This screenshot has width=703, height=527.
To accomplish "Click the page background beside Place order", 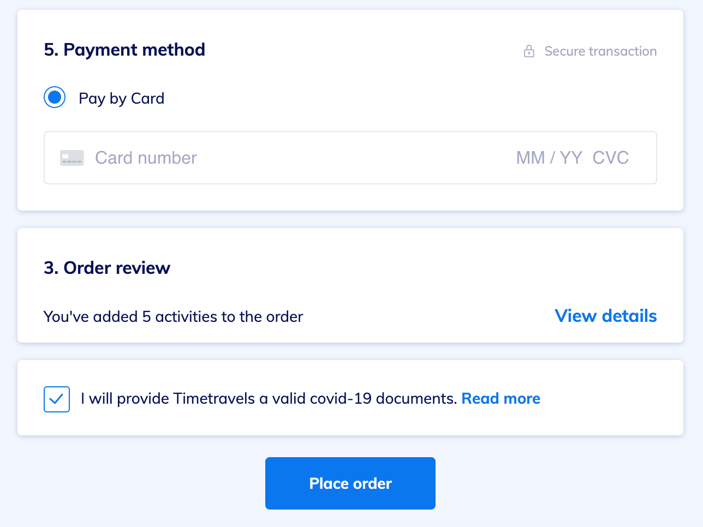I will point(546,483).
